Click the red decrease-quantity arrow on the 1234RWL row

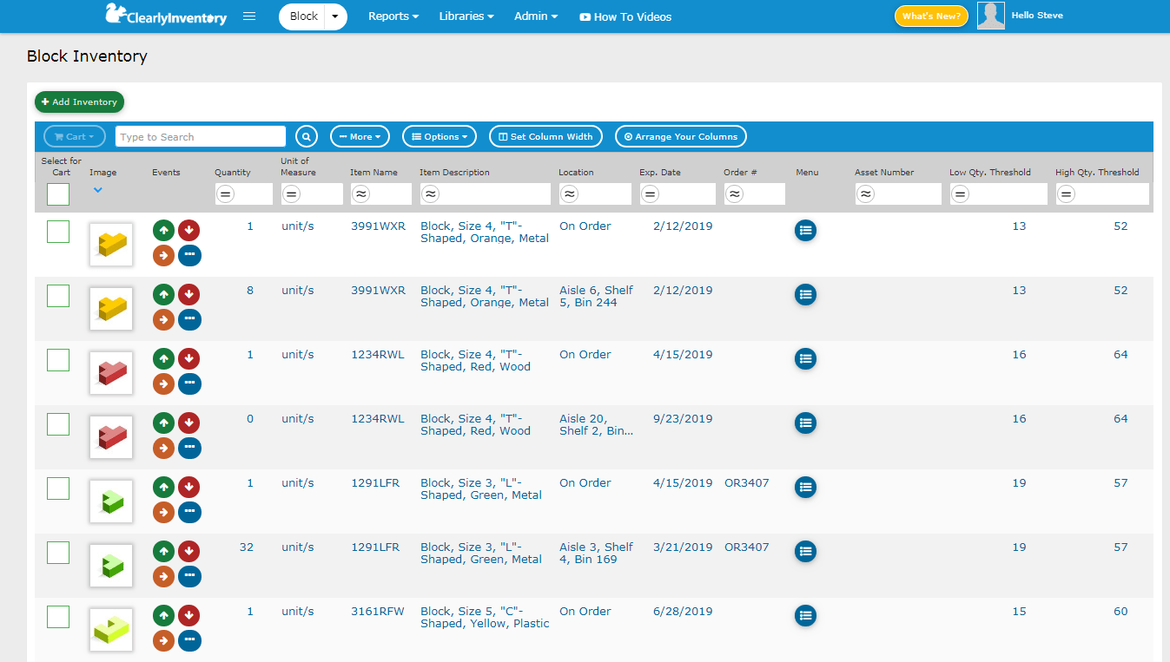[x=189, y=358]
